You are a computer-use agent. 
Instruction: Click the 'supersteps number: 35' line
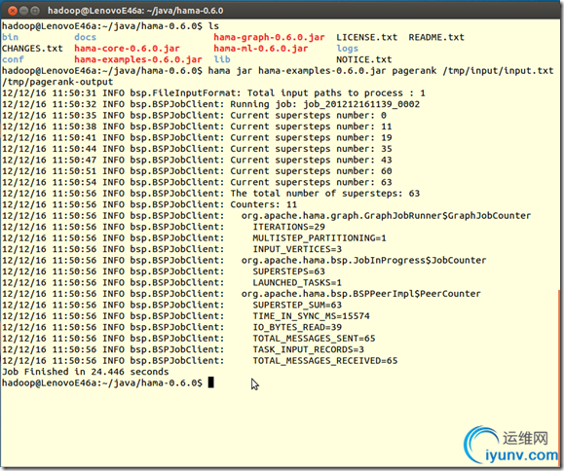(197, 149)
